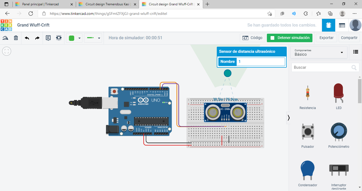Image resolution: width=362 pixels, height=191 pixels.
Task: Open browser collections icon
Action: 330,14
